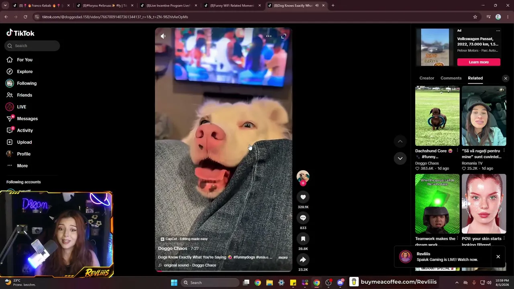Show hidden system tray icons
Viewport: 514px width, 289px height.
[x=457, y=283]
